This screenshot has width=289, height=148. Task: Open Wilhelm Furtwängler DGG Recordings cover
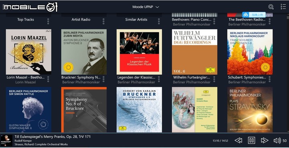click(194, 52)
